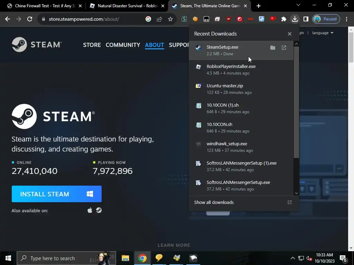Open the Paused profile button
The width and height of the screenshot is (354, 265).
[x=326, y=19]
